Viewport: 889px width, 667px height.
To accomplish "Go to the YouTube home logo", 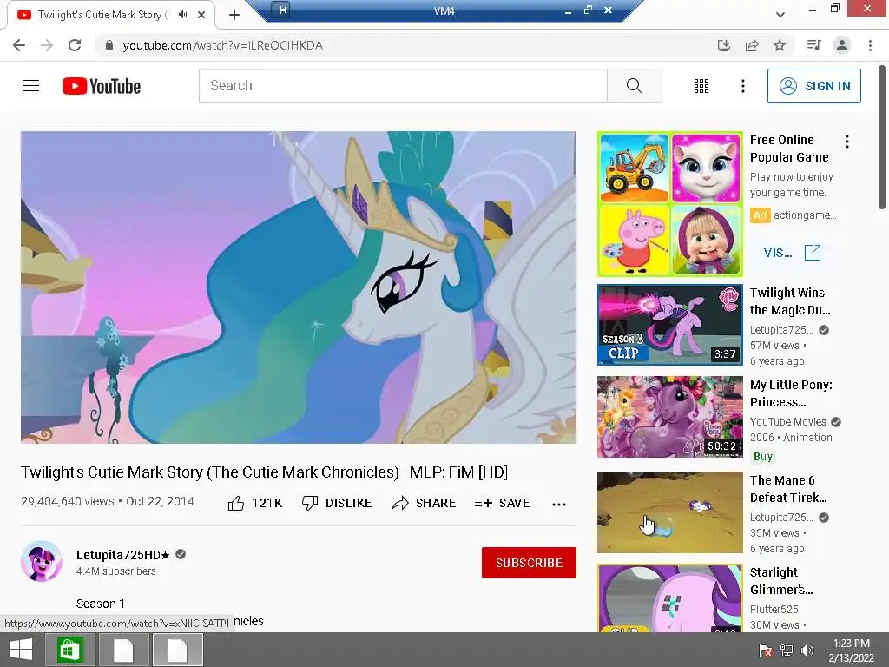I will tap(102, 86).
